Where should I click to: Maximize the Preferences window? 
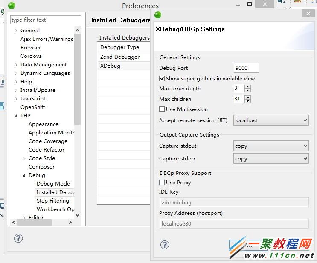click(250, 4)
